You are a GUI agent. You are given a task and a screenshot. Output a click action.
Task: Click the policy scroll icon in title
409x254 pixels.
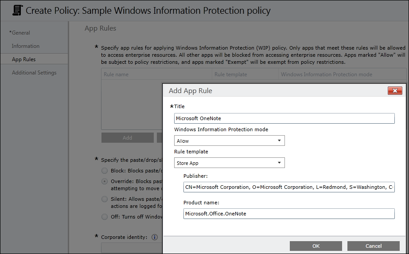click(17, 10)
